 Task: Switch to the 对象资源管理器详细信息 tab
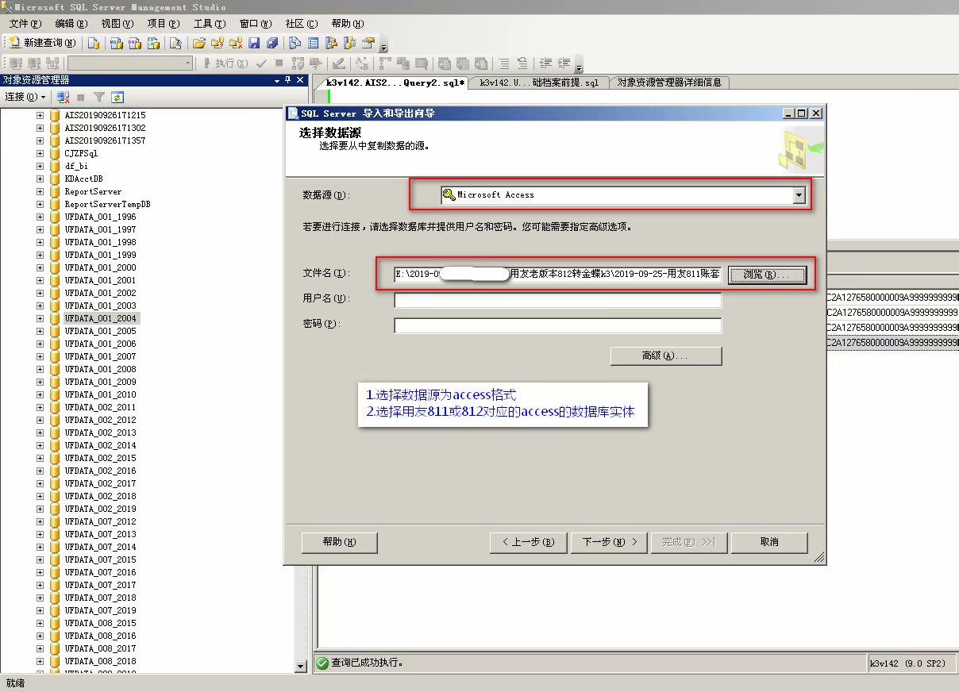pos(668,83)
